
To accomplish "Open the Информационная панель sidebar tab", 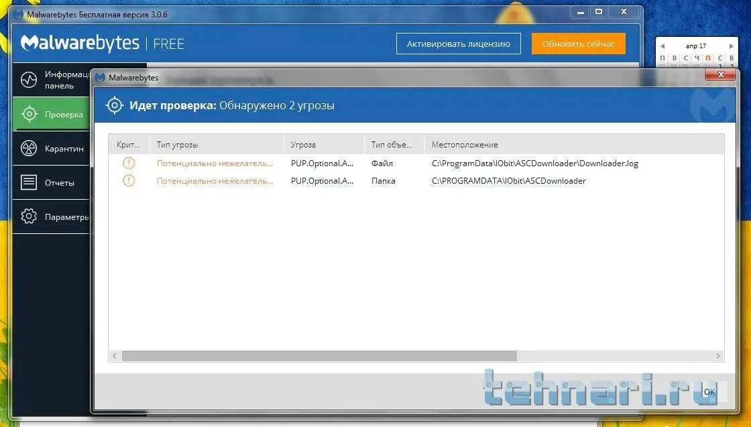I will pyautogui.click(x=51, y=80).
